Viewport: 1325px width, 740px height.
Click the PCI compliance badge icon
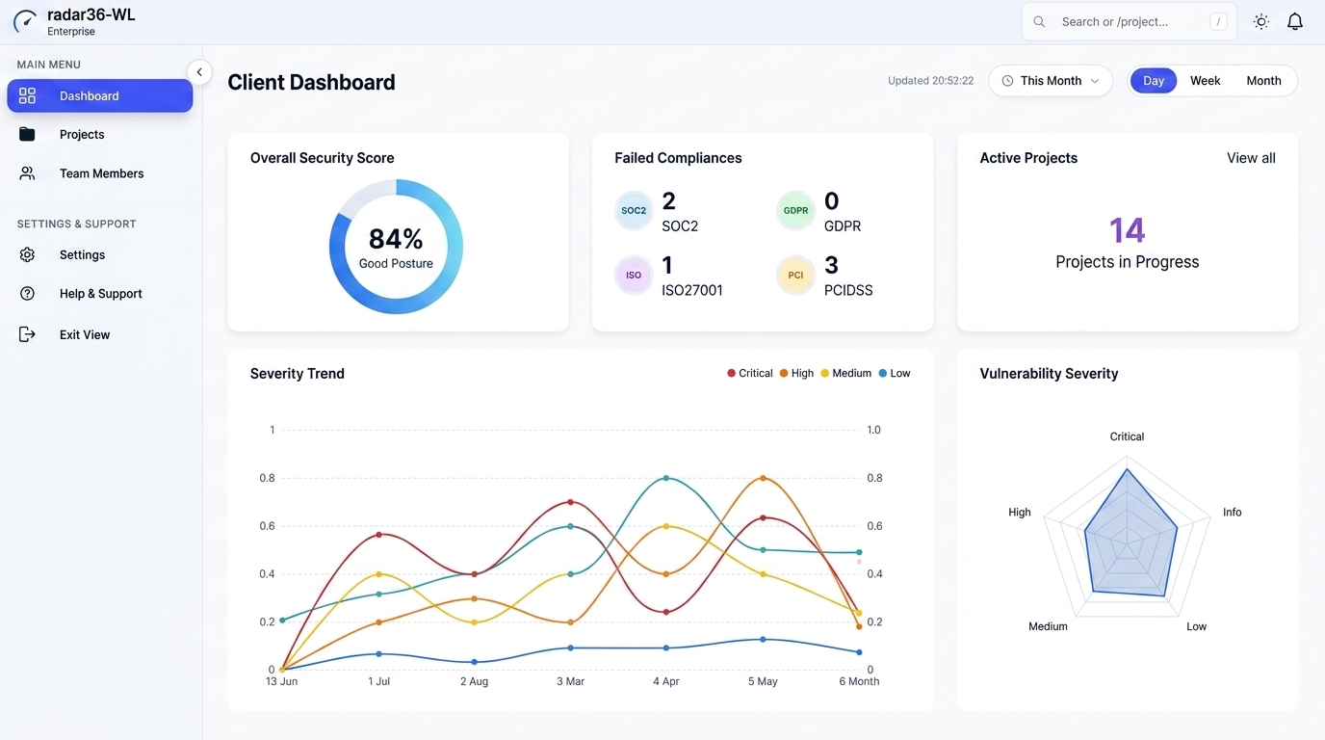pyautogui.click(x=795, y=275)
